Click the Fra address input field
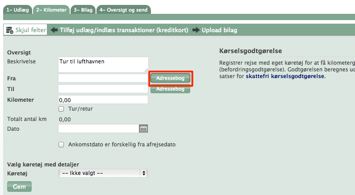Viewport: 355px width, 195px height. point(103,78)
